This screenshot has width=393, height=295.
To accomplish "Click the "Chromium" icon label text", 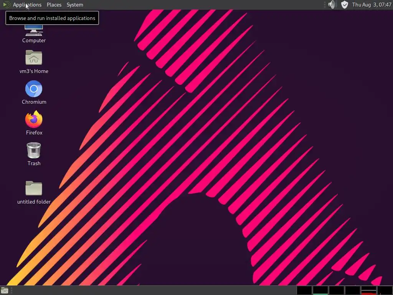I will click(x=34, y=102).
